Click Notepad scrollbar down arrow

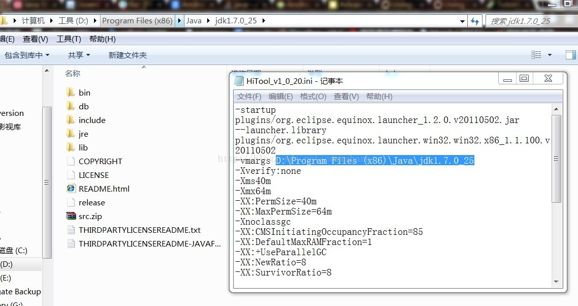click(556, 282)
